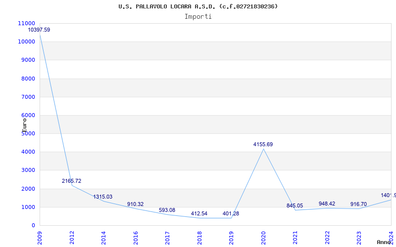Screen dimensions: 396x247
Task: Click the Euro y-axis title
Action: (x=24, y=125)
